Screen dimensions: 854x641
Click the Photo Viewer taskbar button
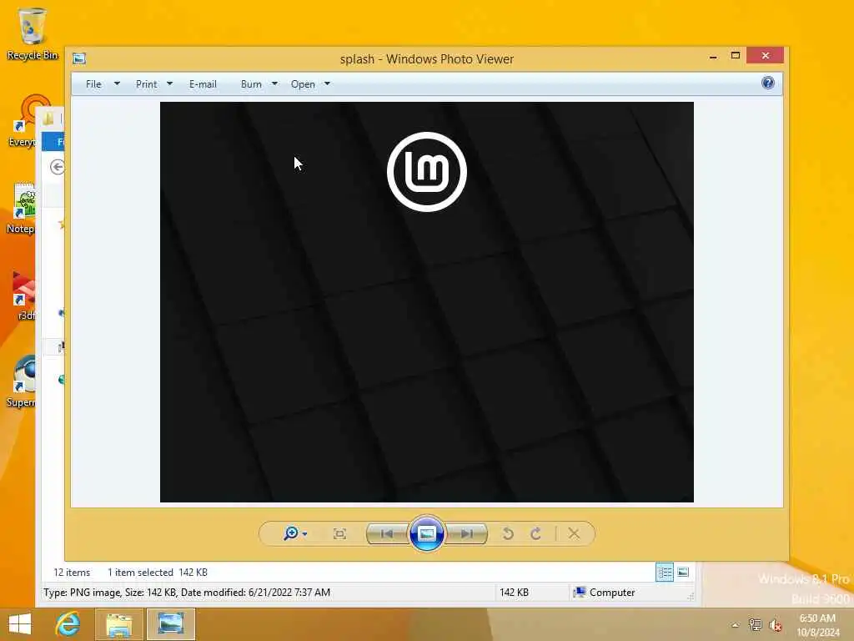170,624
